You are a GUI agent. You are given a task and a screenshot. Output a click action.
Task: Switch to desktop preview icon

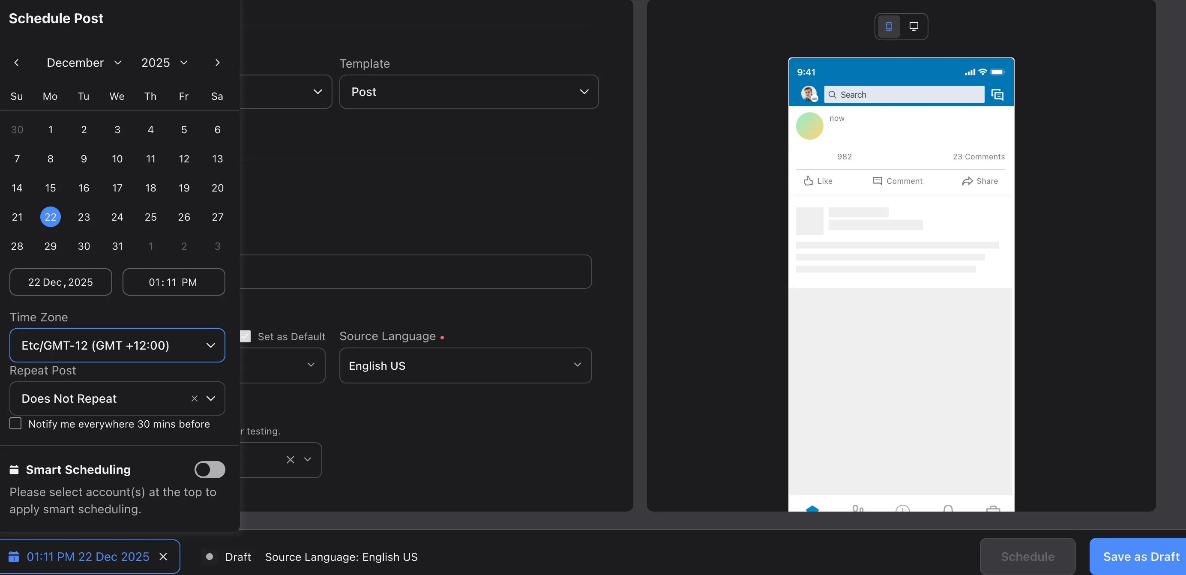pos(913,26)
